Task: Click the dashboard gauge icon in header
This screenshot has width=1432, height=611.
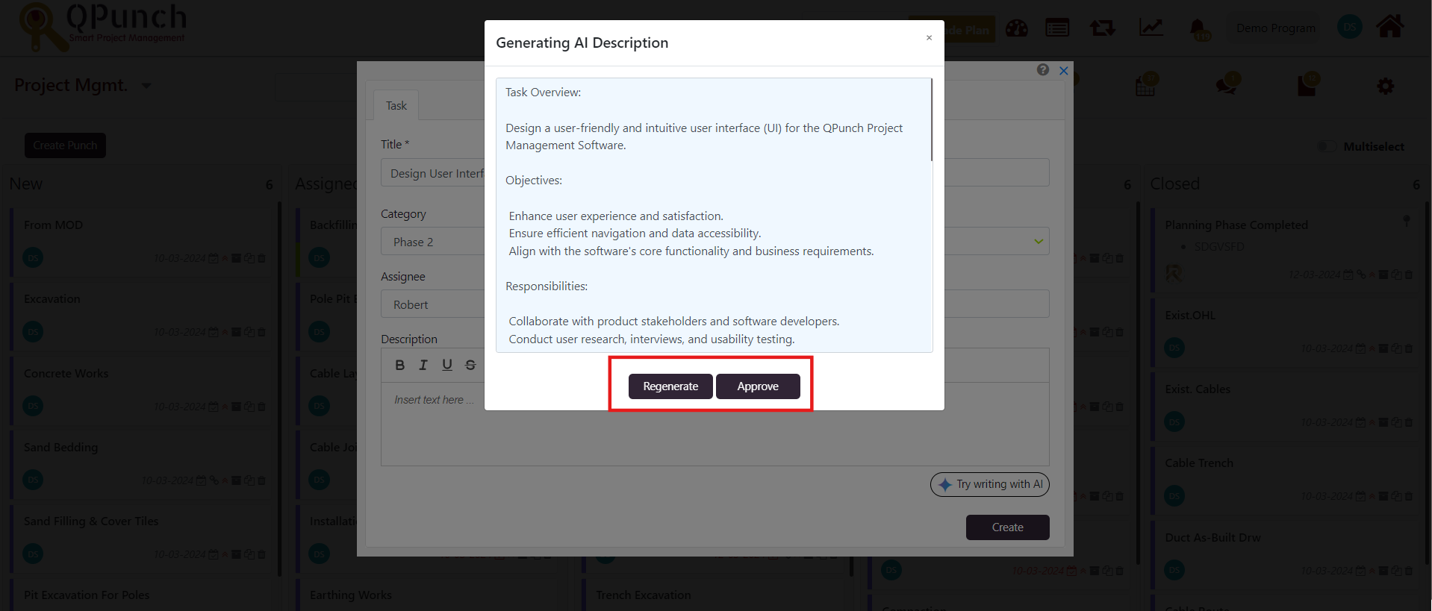Action: point(1016,28)
